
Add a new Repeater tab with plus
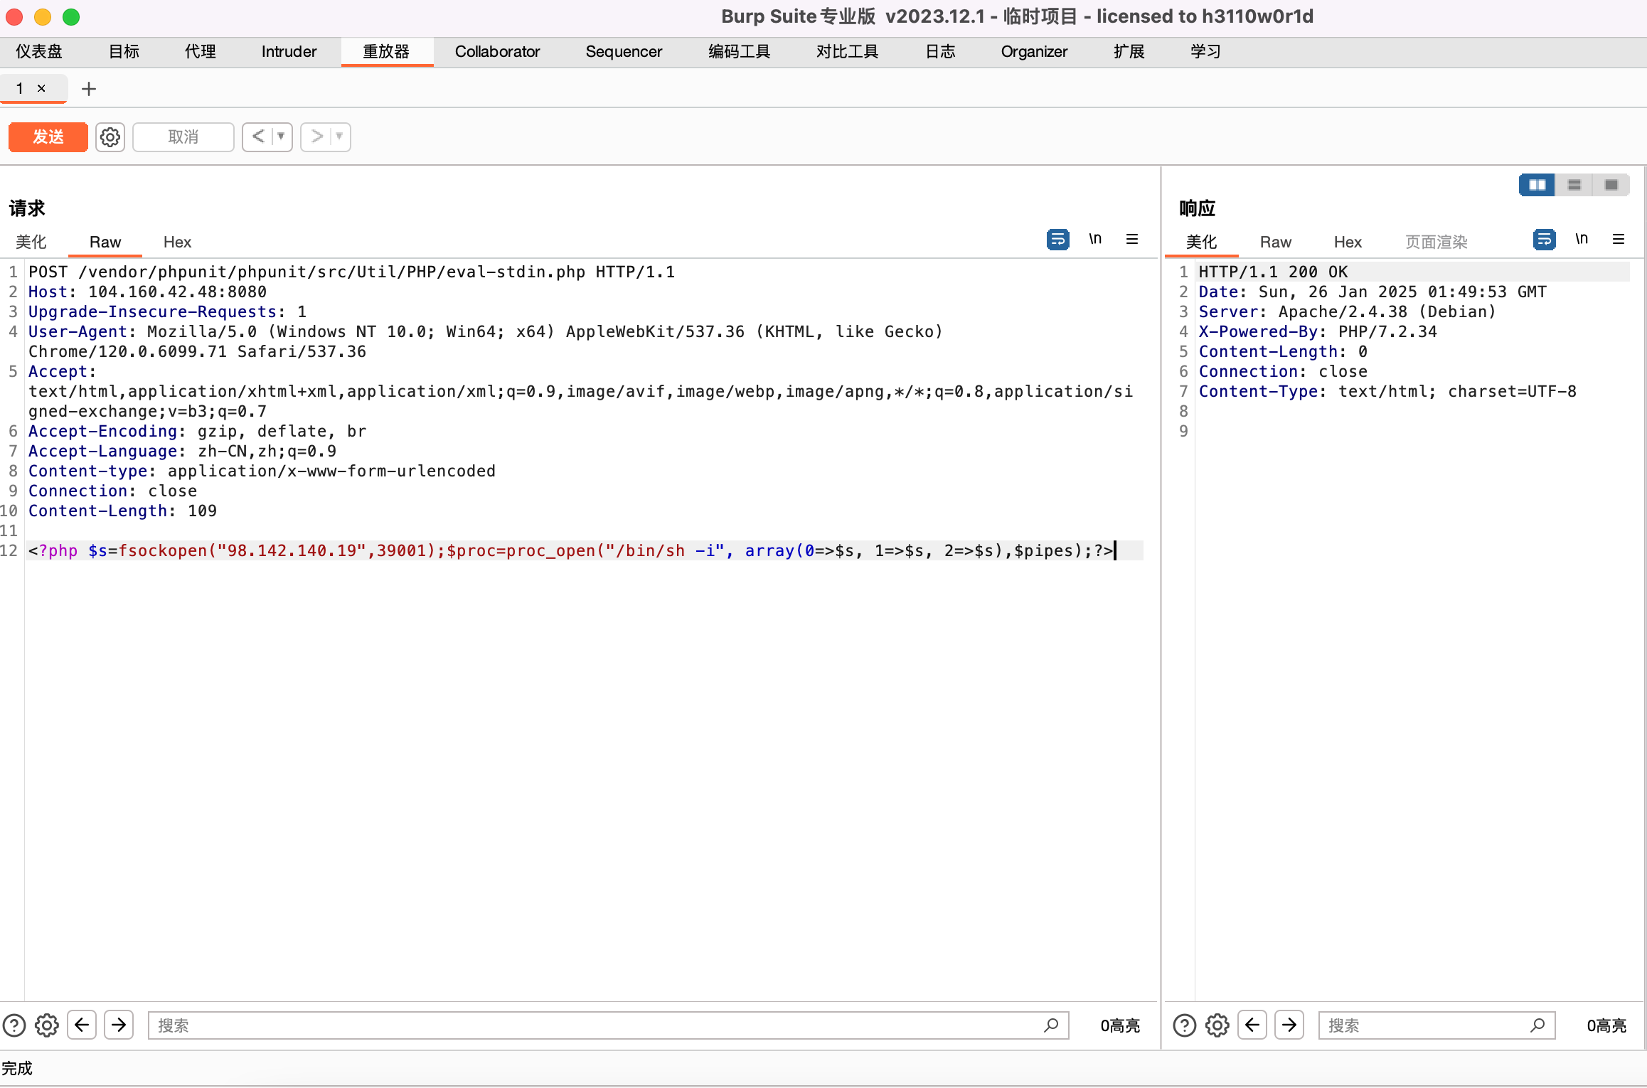click(89, 89)
